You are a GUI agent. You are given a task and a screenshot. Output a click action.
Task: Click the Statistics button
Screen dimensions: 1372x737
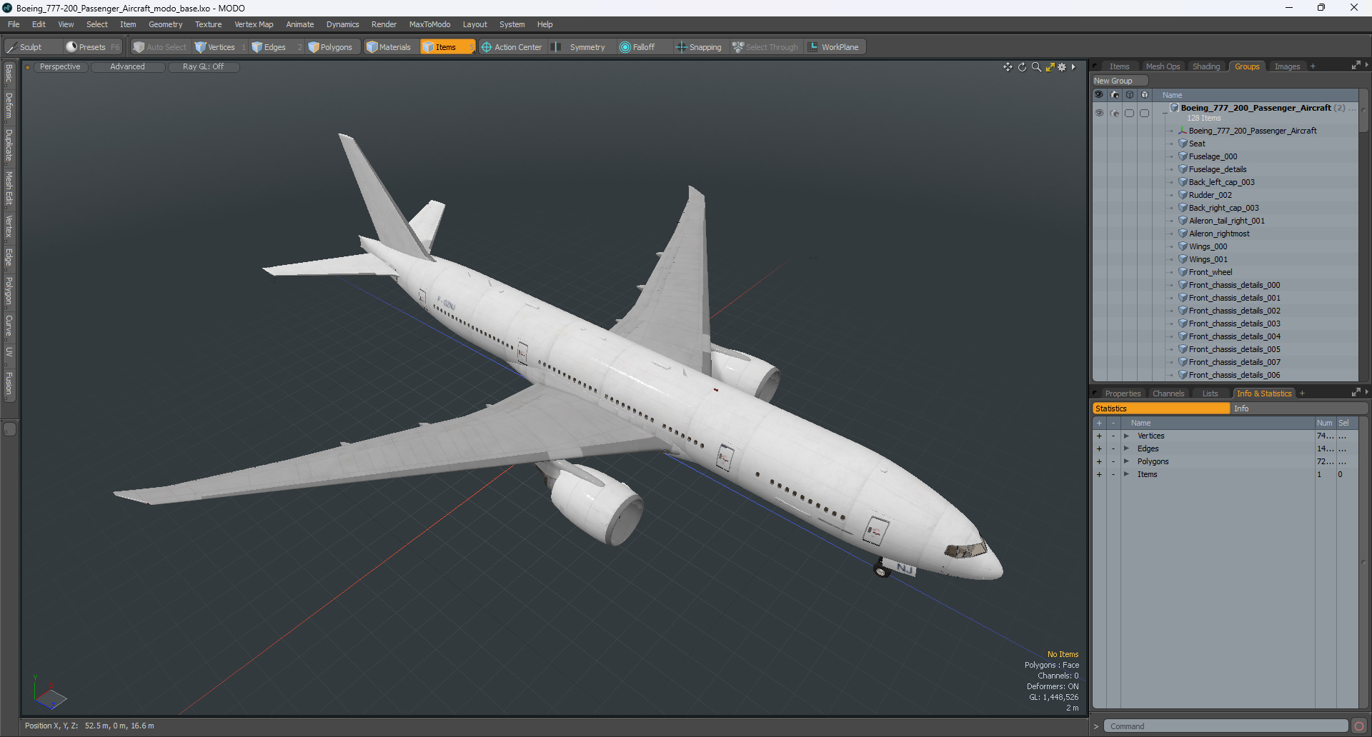tap(1161, 408)
